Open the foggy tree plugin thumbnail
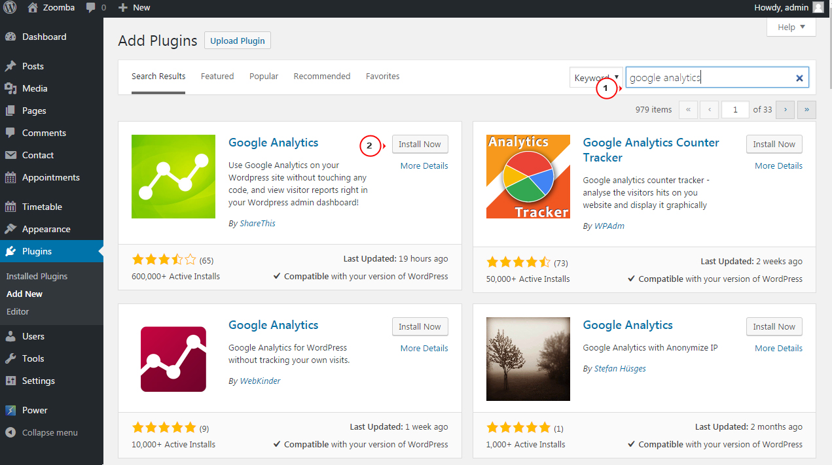832x465 pixels. click(x=528, y=359)
